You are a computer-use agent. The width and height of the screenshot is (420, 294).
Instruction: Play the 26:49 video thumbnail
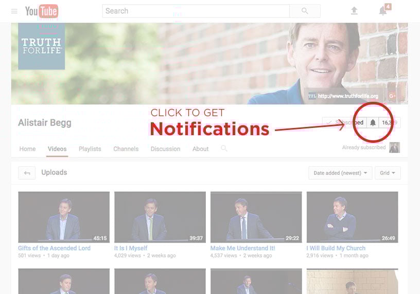352,217
